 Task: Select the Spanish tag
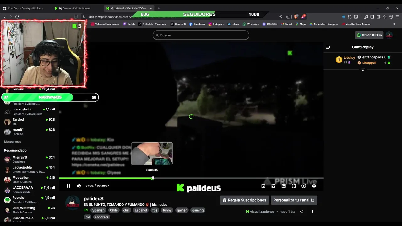pyautogui.click(x=98, y=210)
